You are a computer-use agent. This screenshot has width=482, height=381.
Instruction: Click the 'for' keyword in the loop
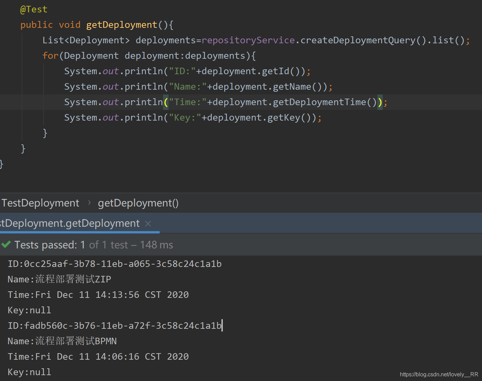[x=50, y=56]
